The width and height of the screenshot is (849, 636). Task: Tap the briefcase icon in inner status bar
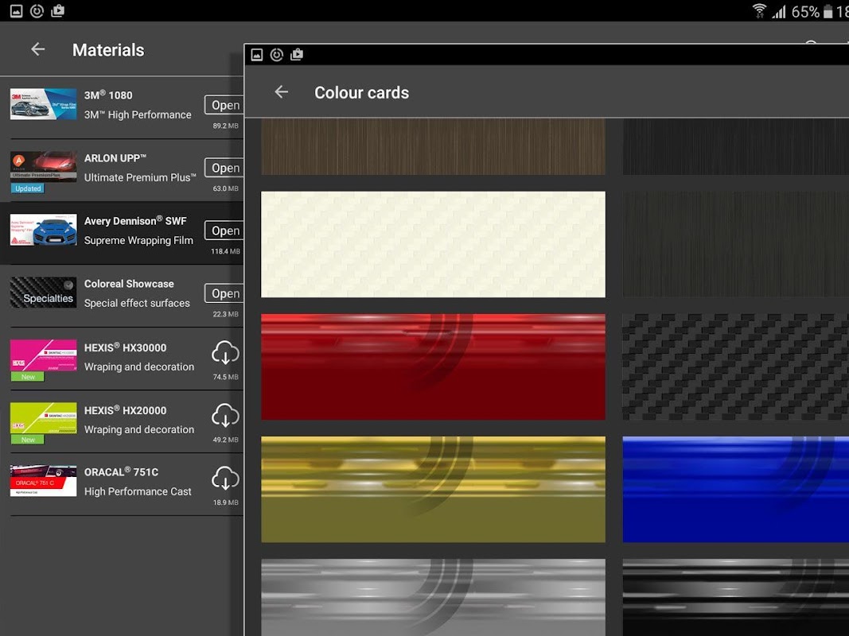(297, 55)
